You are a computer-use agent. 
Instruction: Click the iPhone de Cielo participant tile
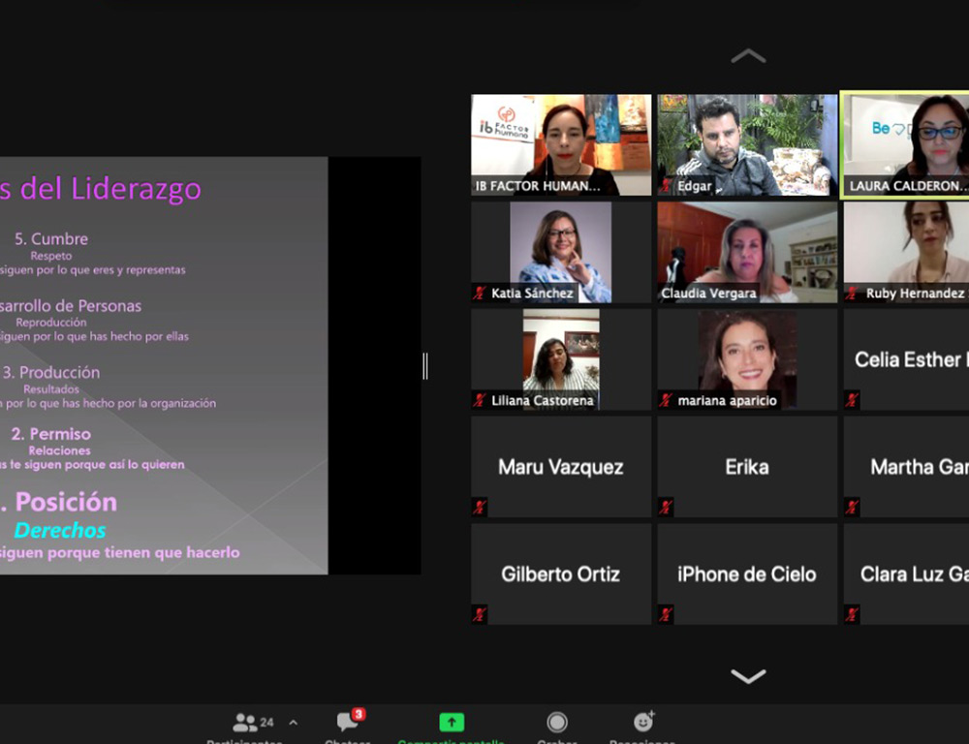click(x=747, y=573)
